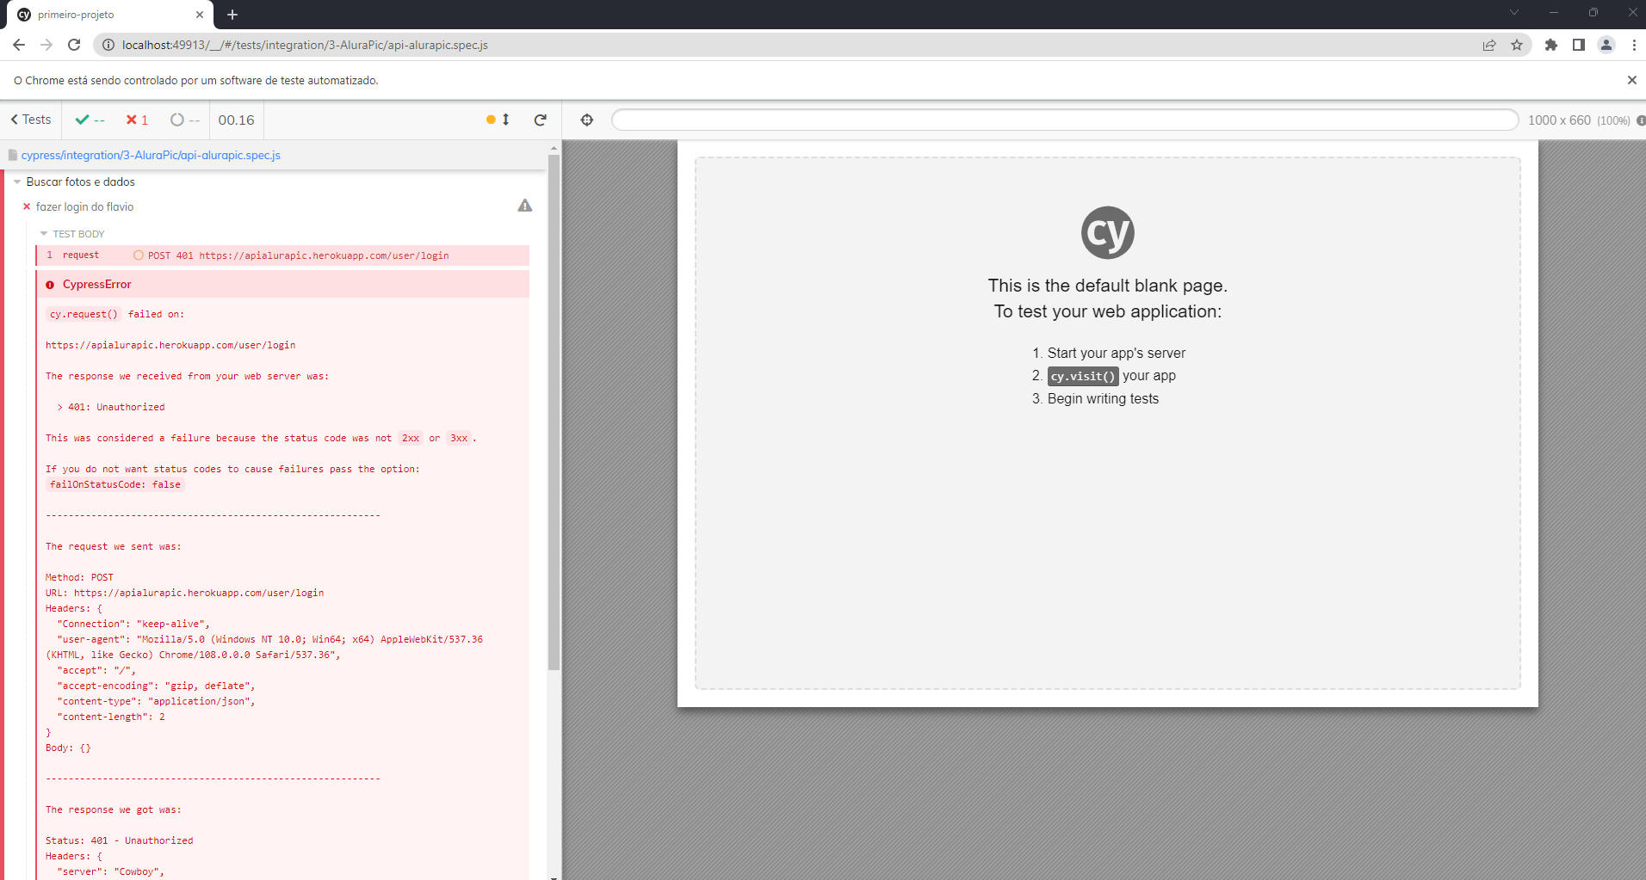Click the 1000 x 660 viewport size
Image resolution: width=1646 pixels, height=880 pixels.
tap(1559, 120)
